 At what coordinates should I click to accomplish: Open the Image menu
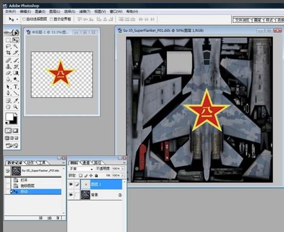point(40,12)
